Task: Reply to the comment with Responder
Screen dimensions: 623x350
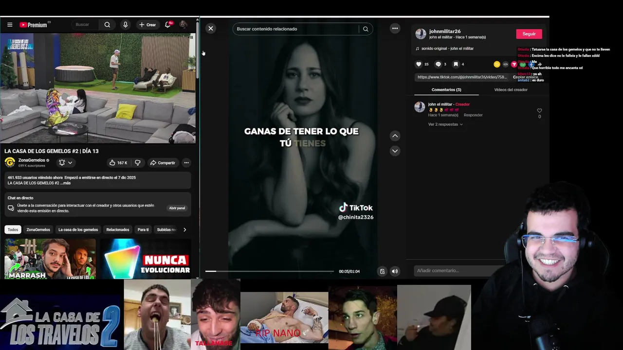Action: 473,115
